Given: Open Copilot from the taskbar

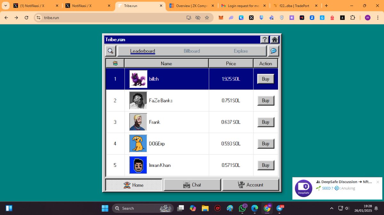Looking at the screenshot, I should click(193, 208).
